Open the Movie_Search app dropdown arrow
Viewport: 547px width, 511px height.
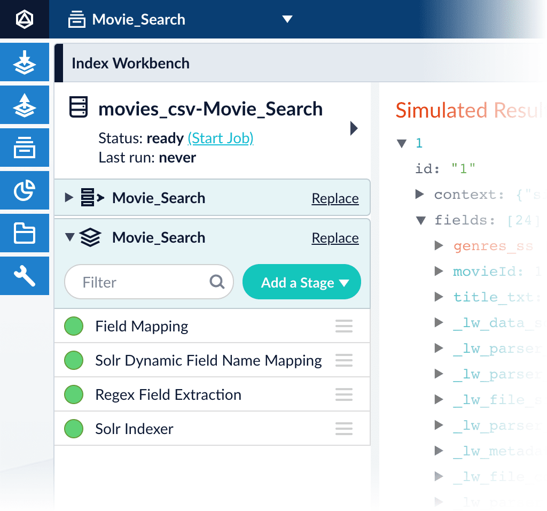coord(287,19)
